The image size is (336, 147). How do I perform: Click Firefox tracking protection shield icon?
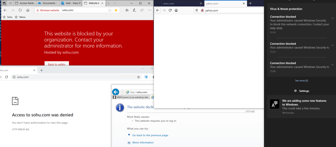coord(197,10)
